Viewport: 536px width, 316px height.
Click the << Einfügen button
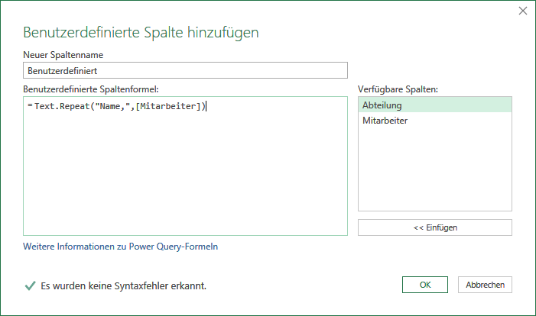(435, 227)
